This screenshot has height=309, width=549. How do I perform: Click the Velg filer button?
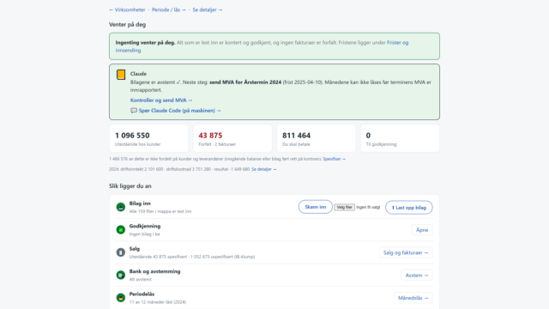tap(344, 208)
